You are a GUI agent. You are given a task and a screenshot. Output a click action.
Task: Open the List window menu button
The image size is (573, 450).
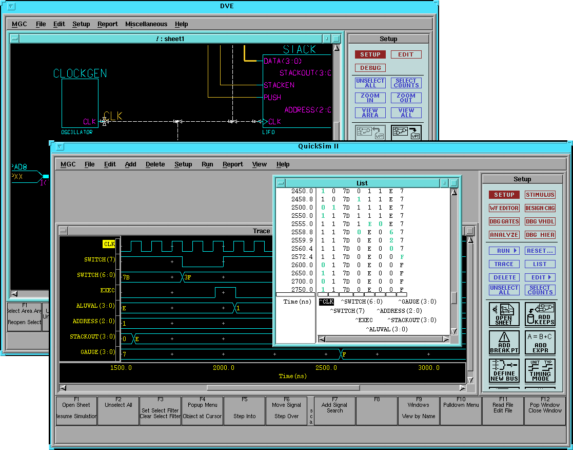pos(280,182)
